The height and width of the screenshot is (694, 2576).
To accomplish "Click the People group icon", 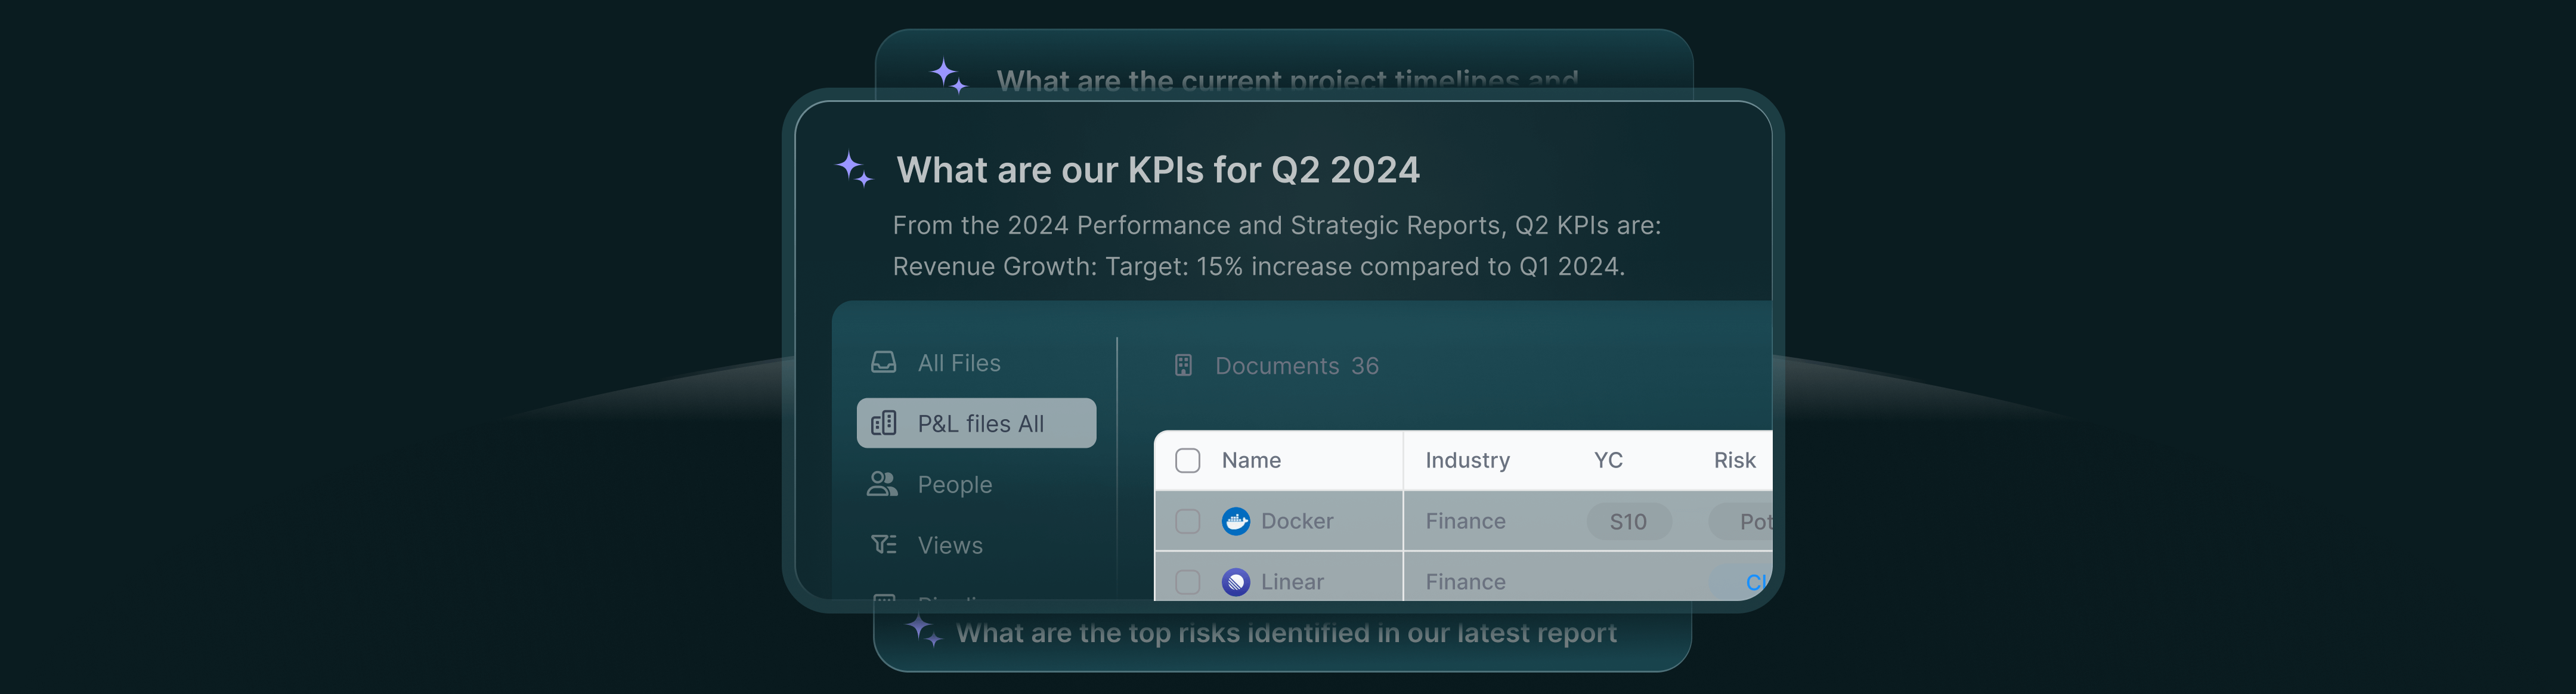I will (x=882, y=484).
